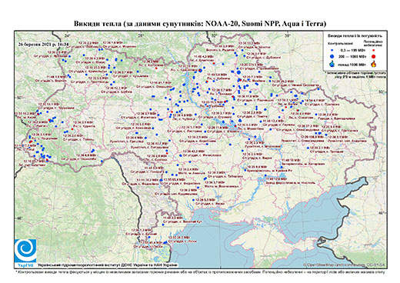Click the date stamp 26 березня 2021
Screen dimensions: 400x283
click(x=44, y=44)
